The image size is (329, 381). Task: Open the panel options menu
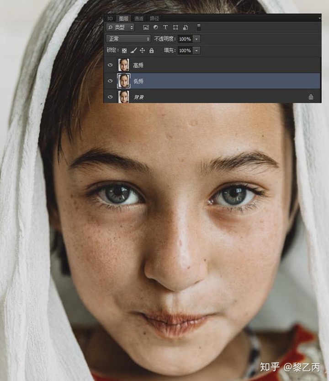[x=319, y=18]
